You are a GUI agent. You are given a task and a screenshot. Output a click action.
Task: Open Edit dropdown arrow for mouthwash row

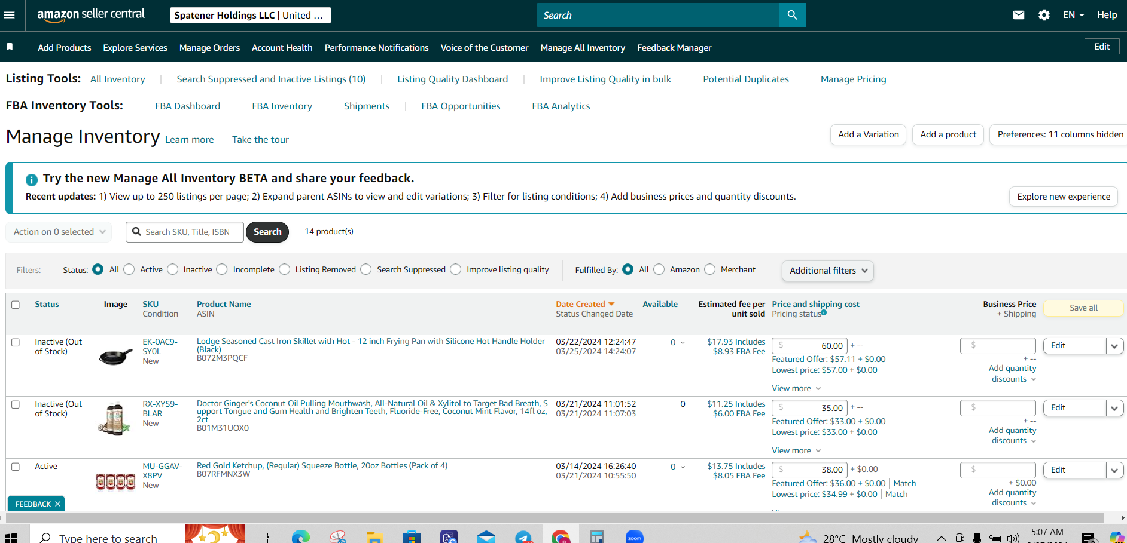(1114, 408)
